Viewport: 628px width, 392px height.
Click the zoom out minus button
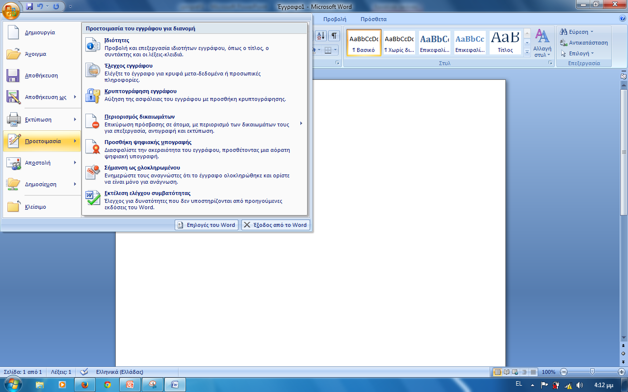564,372
